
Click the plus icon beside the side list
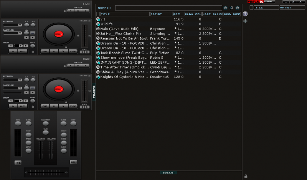[245, 21]
